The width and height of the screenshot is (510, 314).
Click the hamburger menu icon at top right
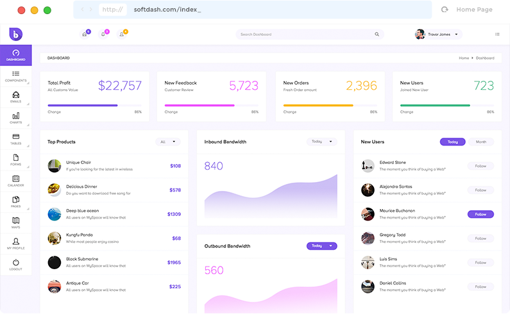(x=497, y=34)
